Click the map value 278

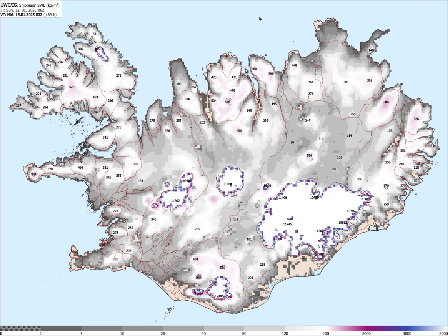point(115,233)
